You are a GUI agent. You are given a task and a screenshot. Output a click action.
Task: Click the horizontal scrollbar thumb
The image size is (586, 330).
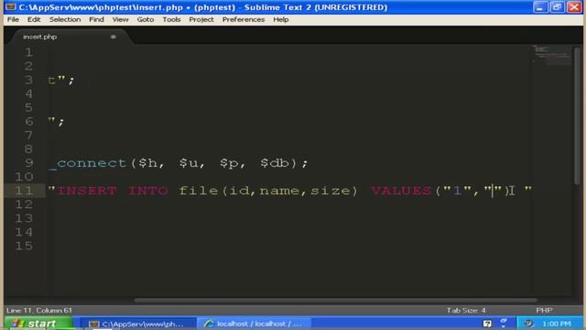[x=336, y=300]
